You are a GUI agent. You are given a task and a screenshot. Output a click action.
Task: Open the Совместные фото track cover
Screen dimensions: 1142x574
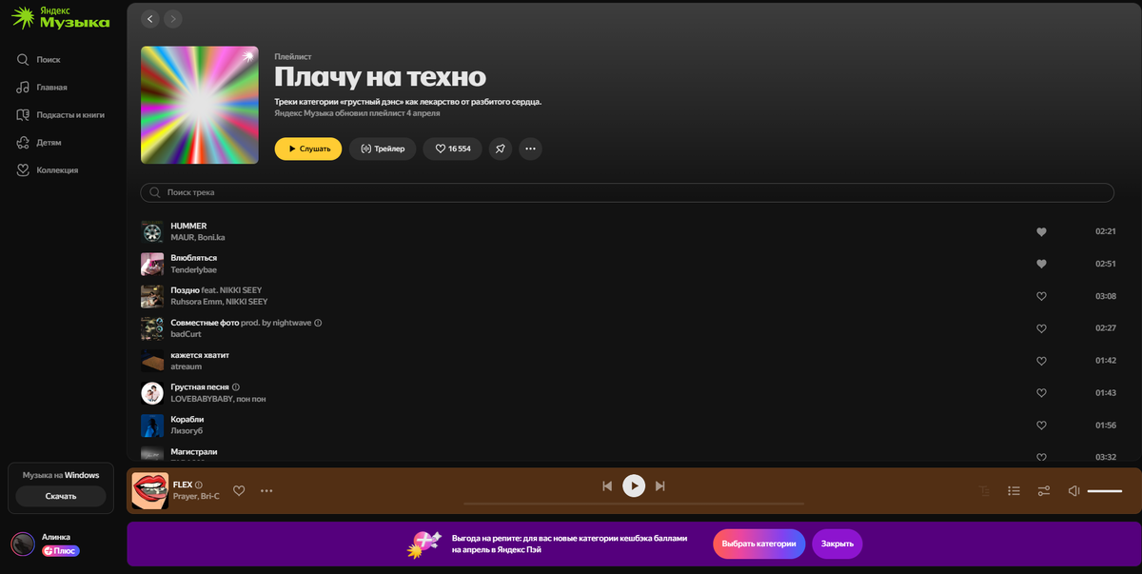coord(152,328)
